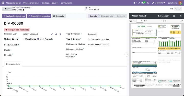Edit the receipt file with pencil icon
184x96 pixels.
tap(52, 34)
